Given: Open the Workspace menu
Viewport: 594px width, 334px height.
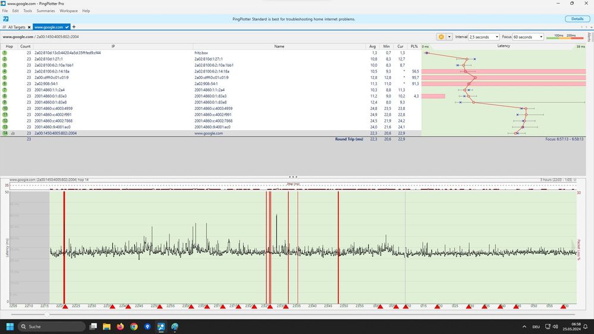Looking at the screenshot, I should (68, 11).
